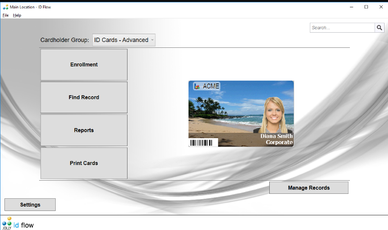This screenshot has width=388, height=230.
Task: Click the ID Flow app icon in title bar
Action: (5, 7)
